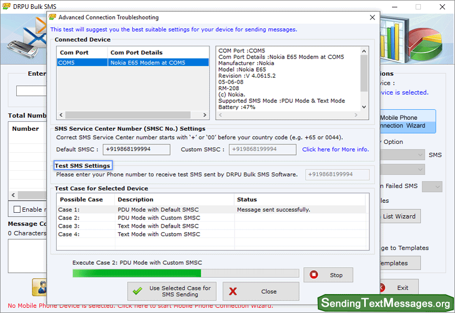The image size is (455, 313).
Task: Click the Close button
Action: point(261,291)
